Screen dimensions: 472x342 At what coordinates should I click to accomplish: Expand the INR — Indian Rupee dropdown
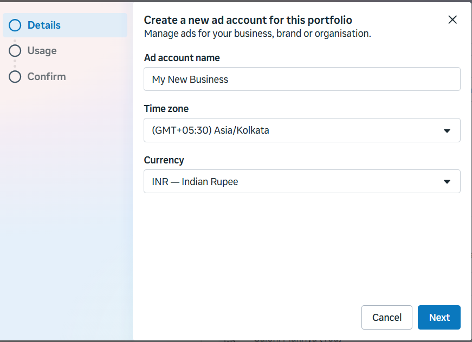pyautogui.click(x=302, y=181)
